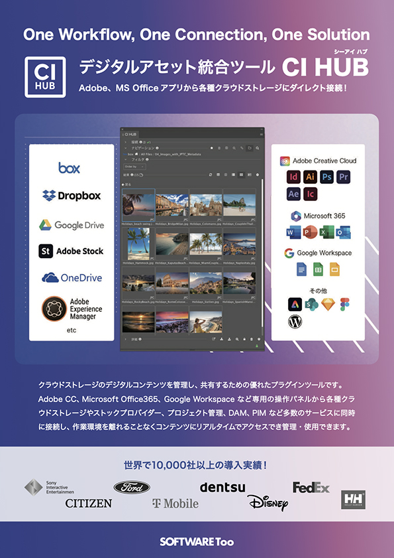Click the Dropbox logo

pos(72,195)
